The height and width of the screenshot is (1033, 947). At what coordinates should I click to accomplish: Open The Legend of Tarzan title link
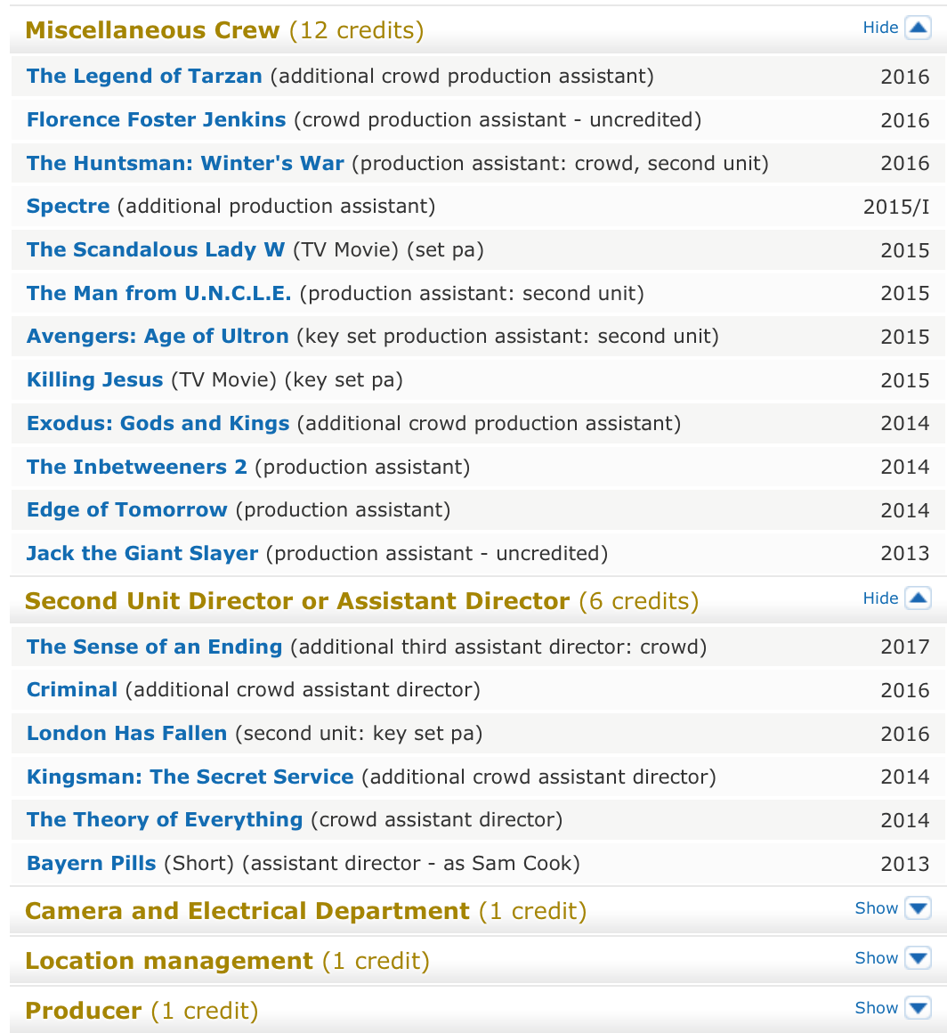click(x=144, y=77)
